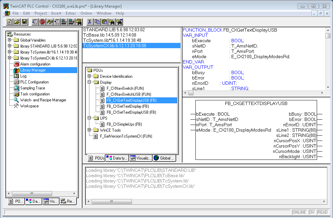
Task: Open the Project menu
Action: (41, 13)
